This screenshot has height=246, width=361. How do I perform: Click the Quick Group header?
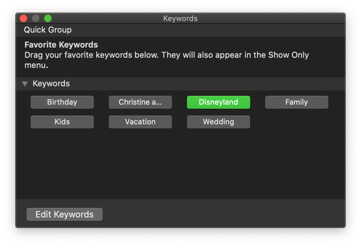(48, 30)
